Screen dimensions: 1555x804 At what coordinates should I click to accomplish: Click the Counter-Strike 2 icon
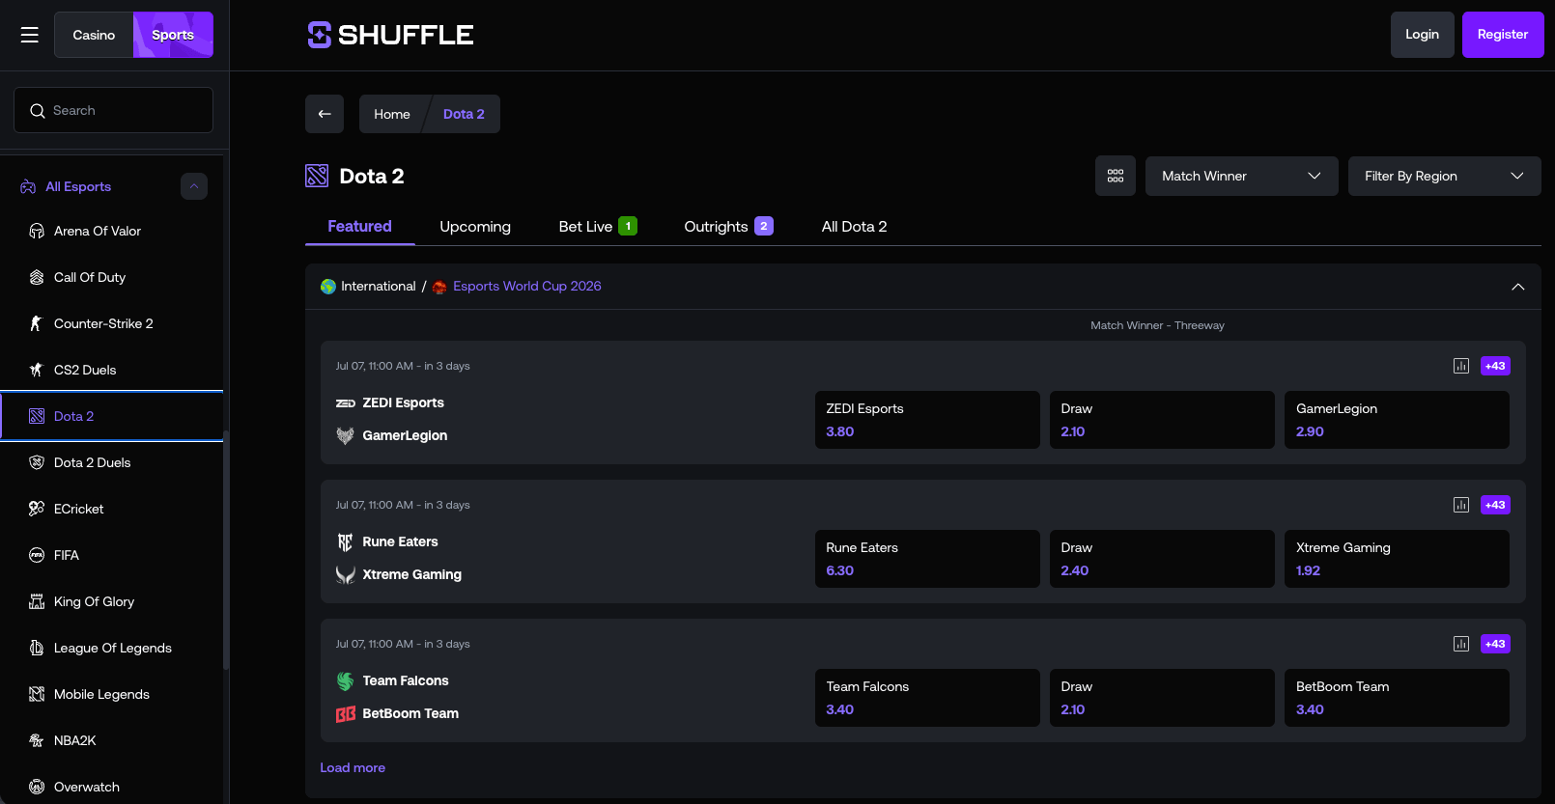pyautogui.click(x=37, y=323)
